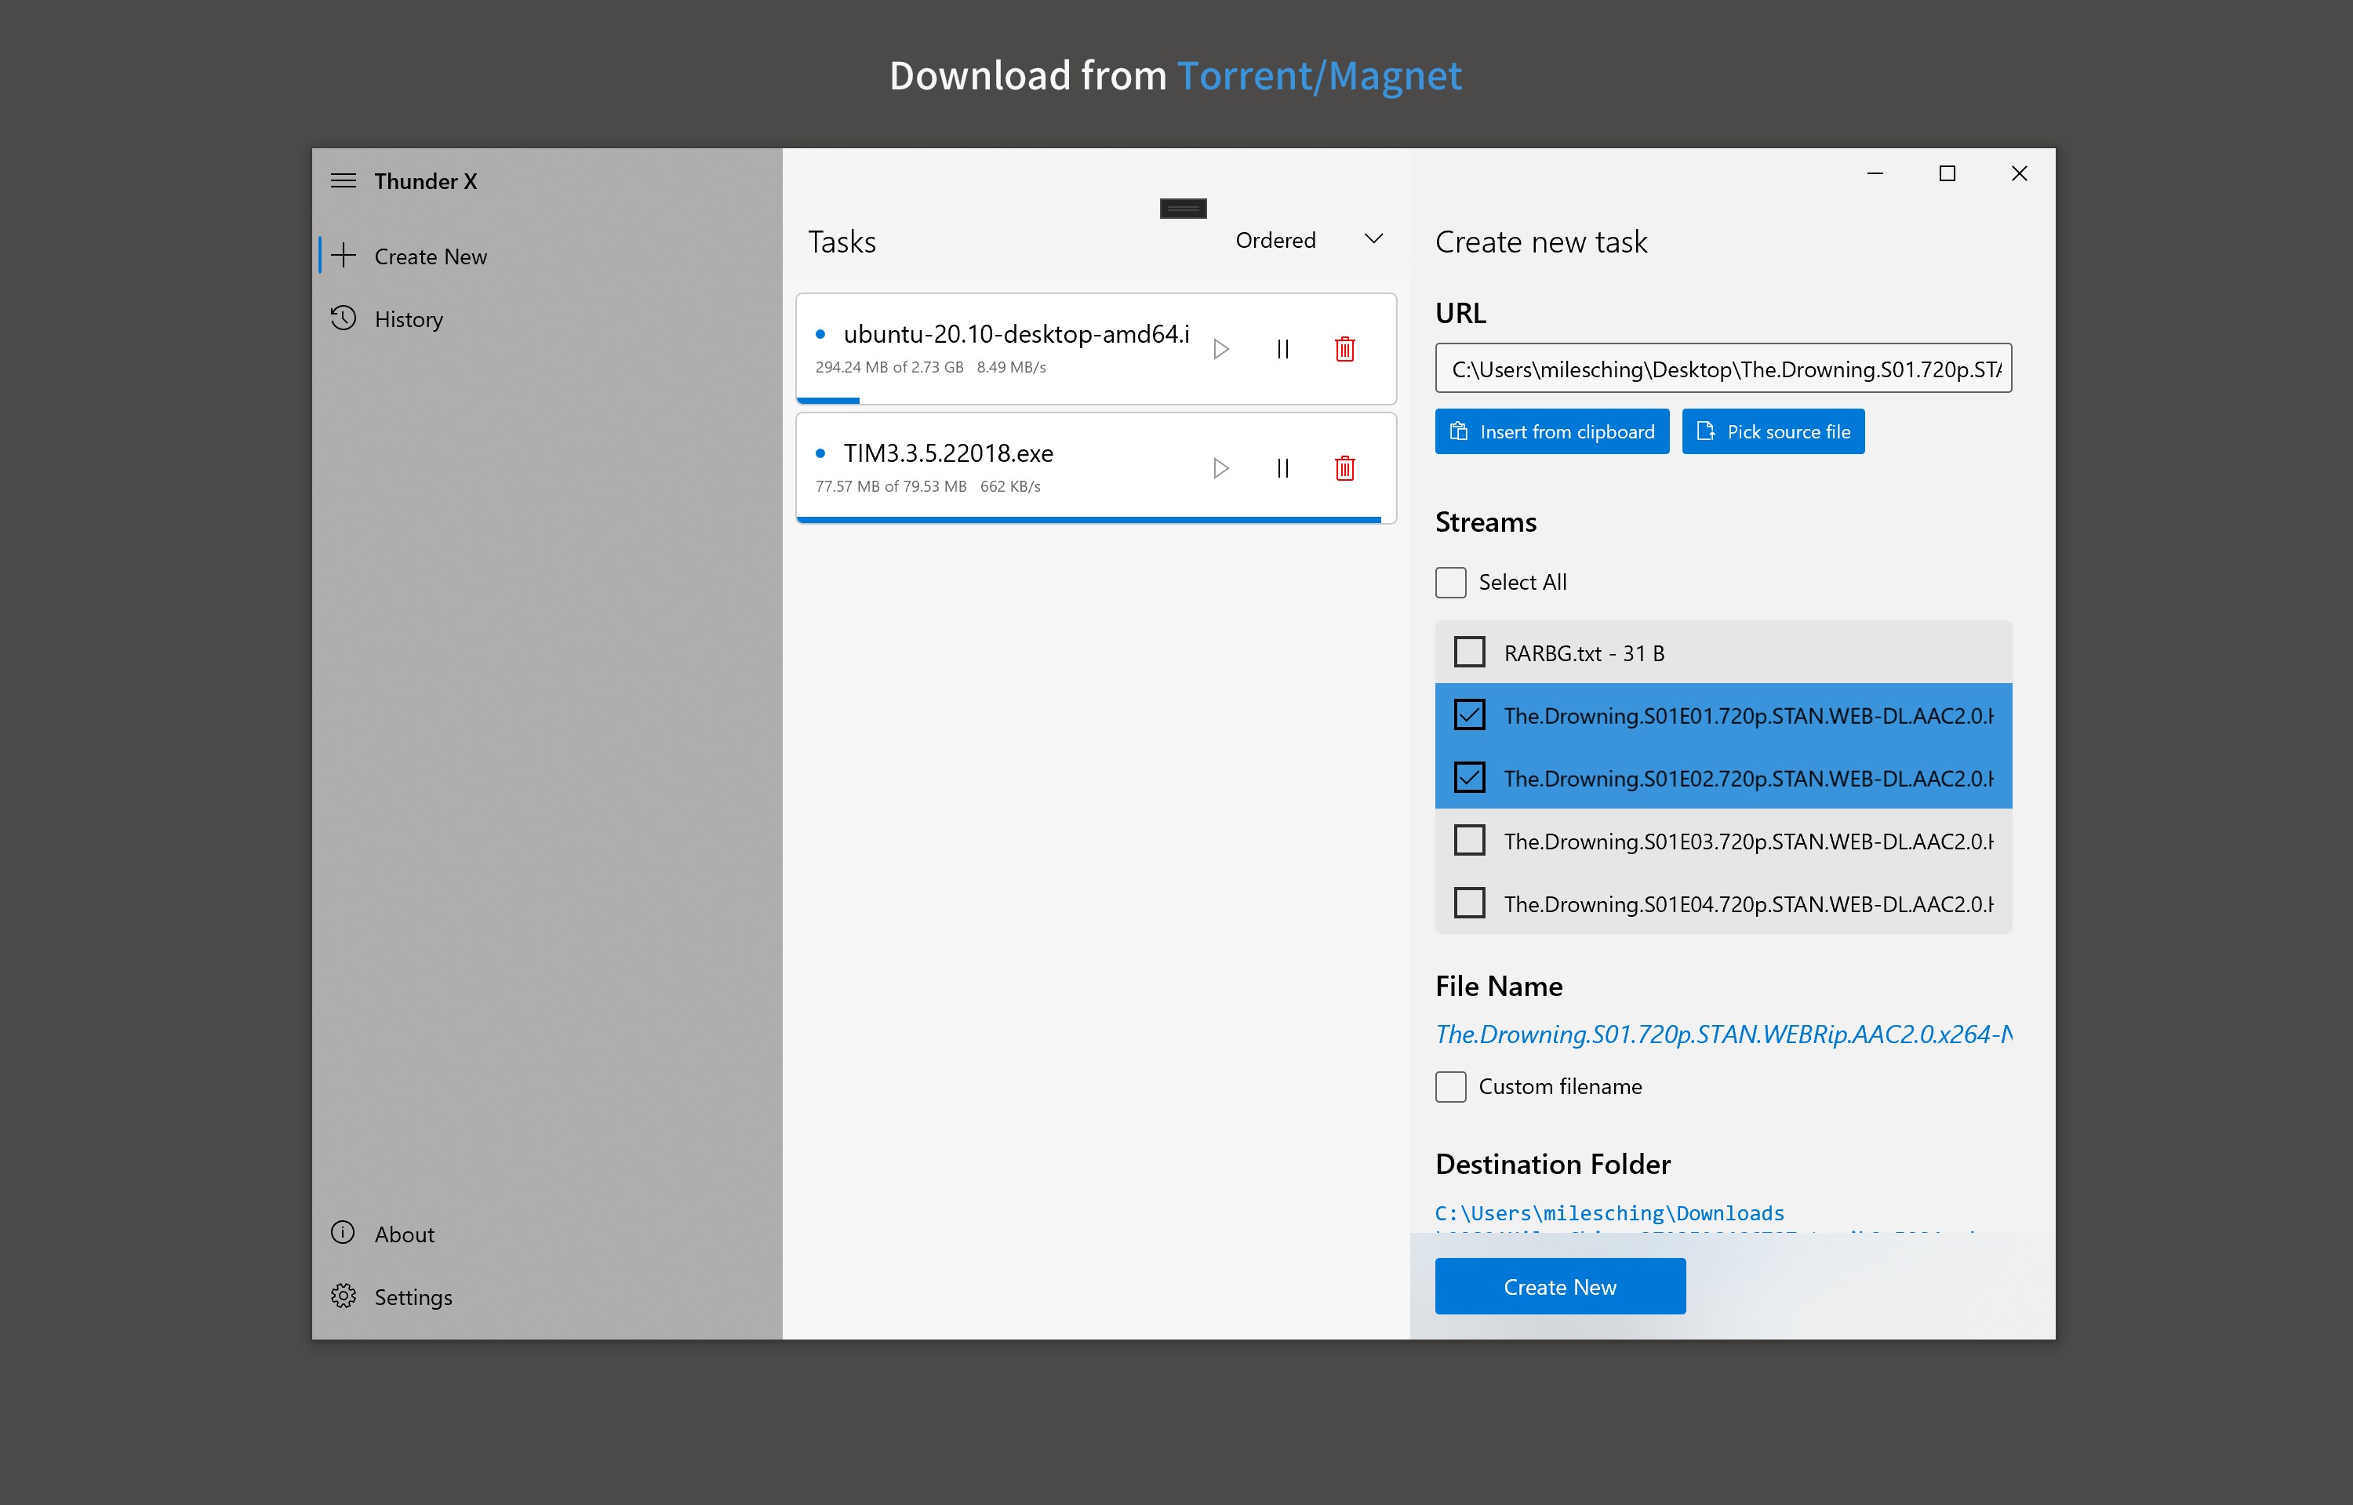Expand the Ordered sort dropdown
The height and width of the screenshot is (1505, 2353).
[1309, 239]
